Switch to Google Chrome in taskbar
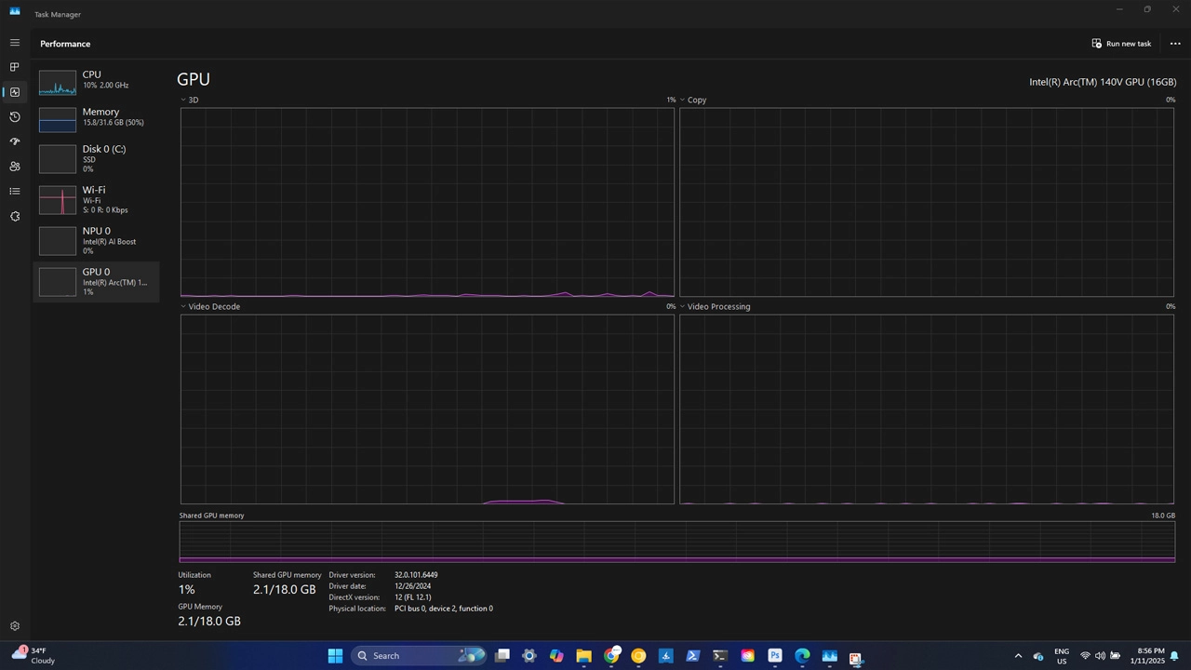The width and height of the screenshot is (1191, 670). click(611, 656)
